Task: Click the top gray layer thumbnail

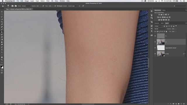Action: pyautogui.click(x=161, y=36)
